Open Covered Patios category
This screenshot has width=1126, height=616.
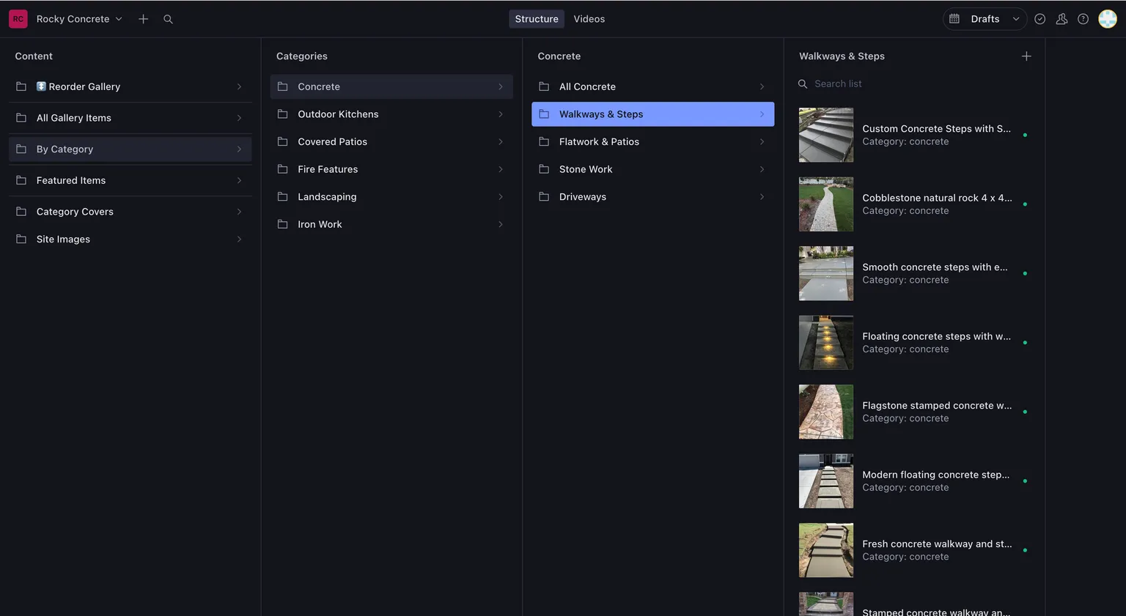[x=391, y=142]
